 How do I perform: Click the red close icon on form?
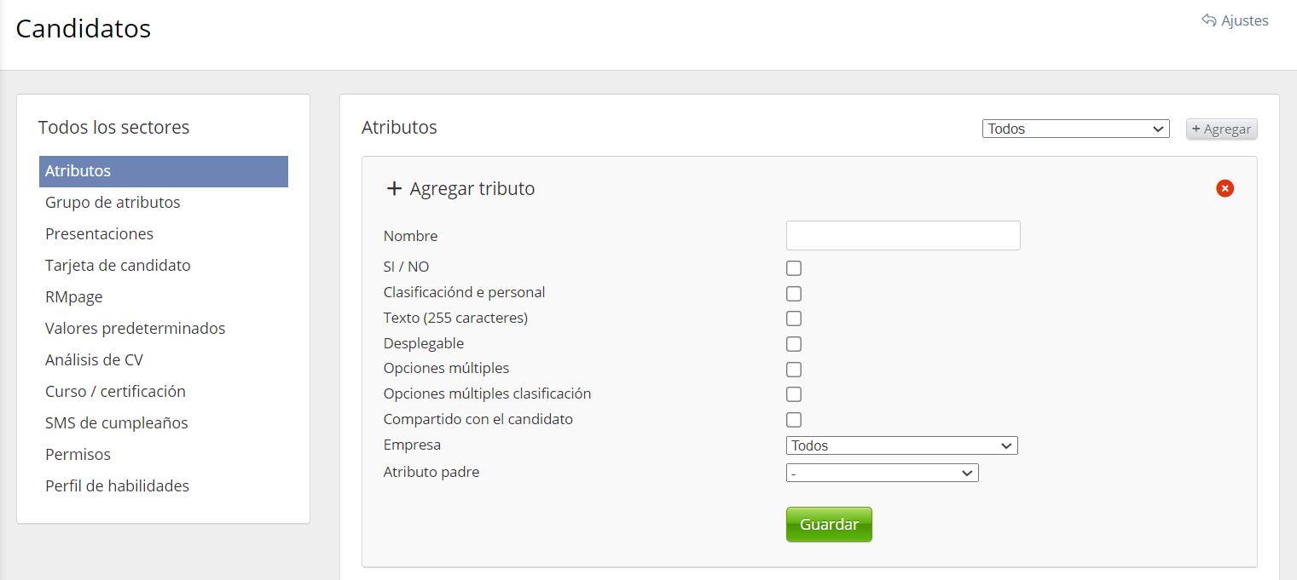click(1225, 188)
